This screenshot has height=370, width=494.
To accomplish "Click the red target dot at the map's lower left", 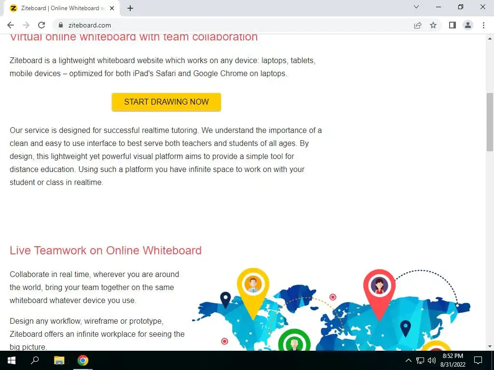I will click(x=225, y=341).
